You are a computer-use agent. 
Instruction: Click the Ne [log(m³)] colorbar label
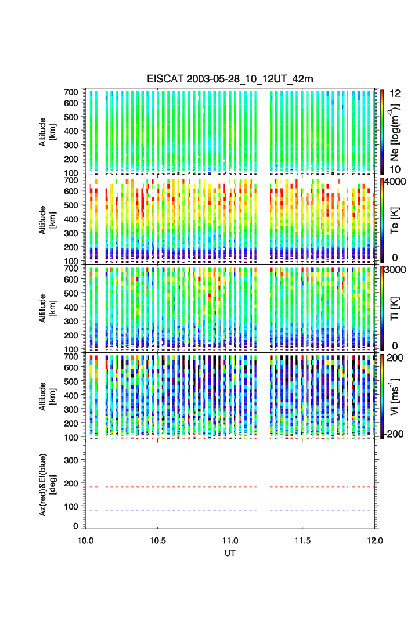coord(396,132)
